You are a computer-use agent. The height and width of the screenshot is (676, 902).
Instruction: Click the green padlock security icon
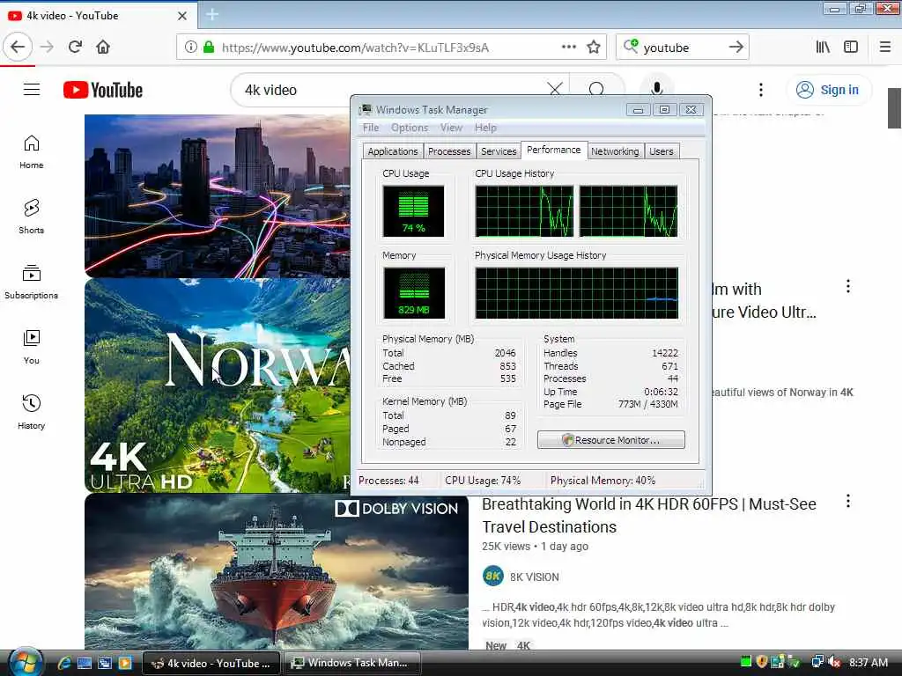click(x=208, y=48)
